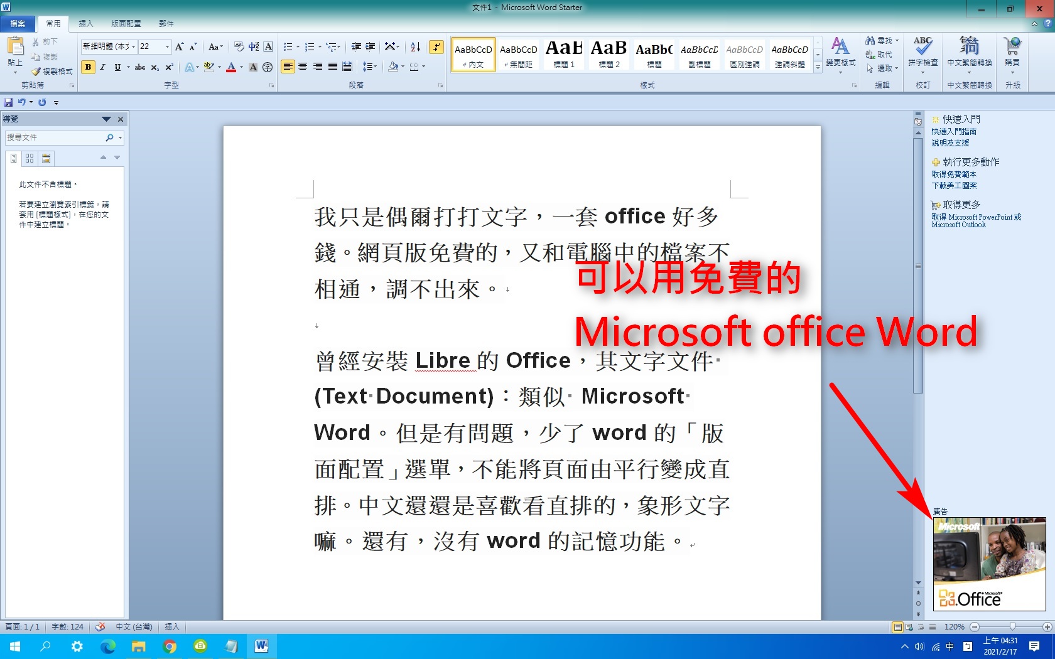This screenshot has height=659, width=1055.
Task: Switch to the Mailings (郵件) tab
Action: coord(166,24)
